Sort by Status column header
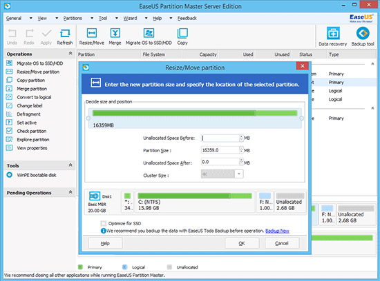Viewport: 380px width, 281px height. [309, 54]
